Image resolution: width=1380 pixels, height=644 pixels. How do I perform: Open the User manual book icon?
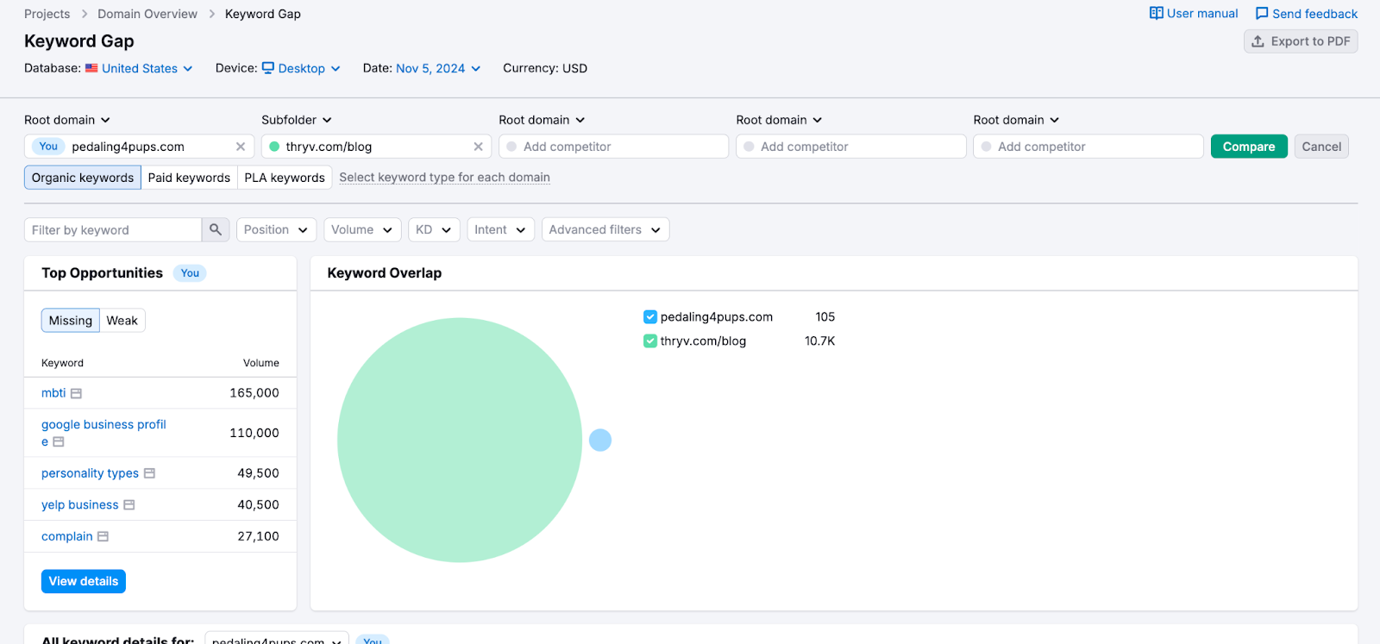coord(1156,13)
